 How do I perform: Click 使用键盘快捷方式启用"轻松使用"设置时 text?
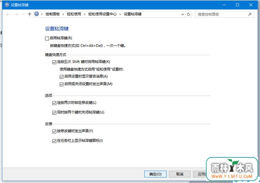click(92, 69)
